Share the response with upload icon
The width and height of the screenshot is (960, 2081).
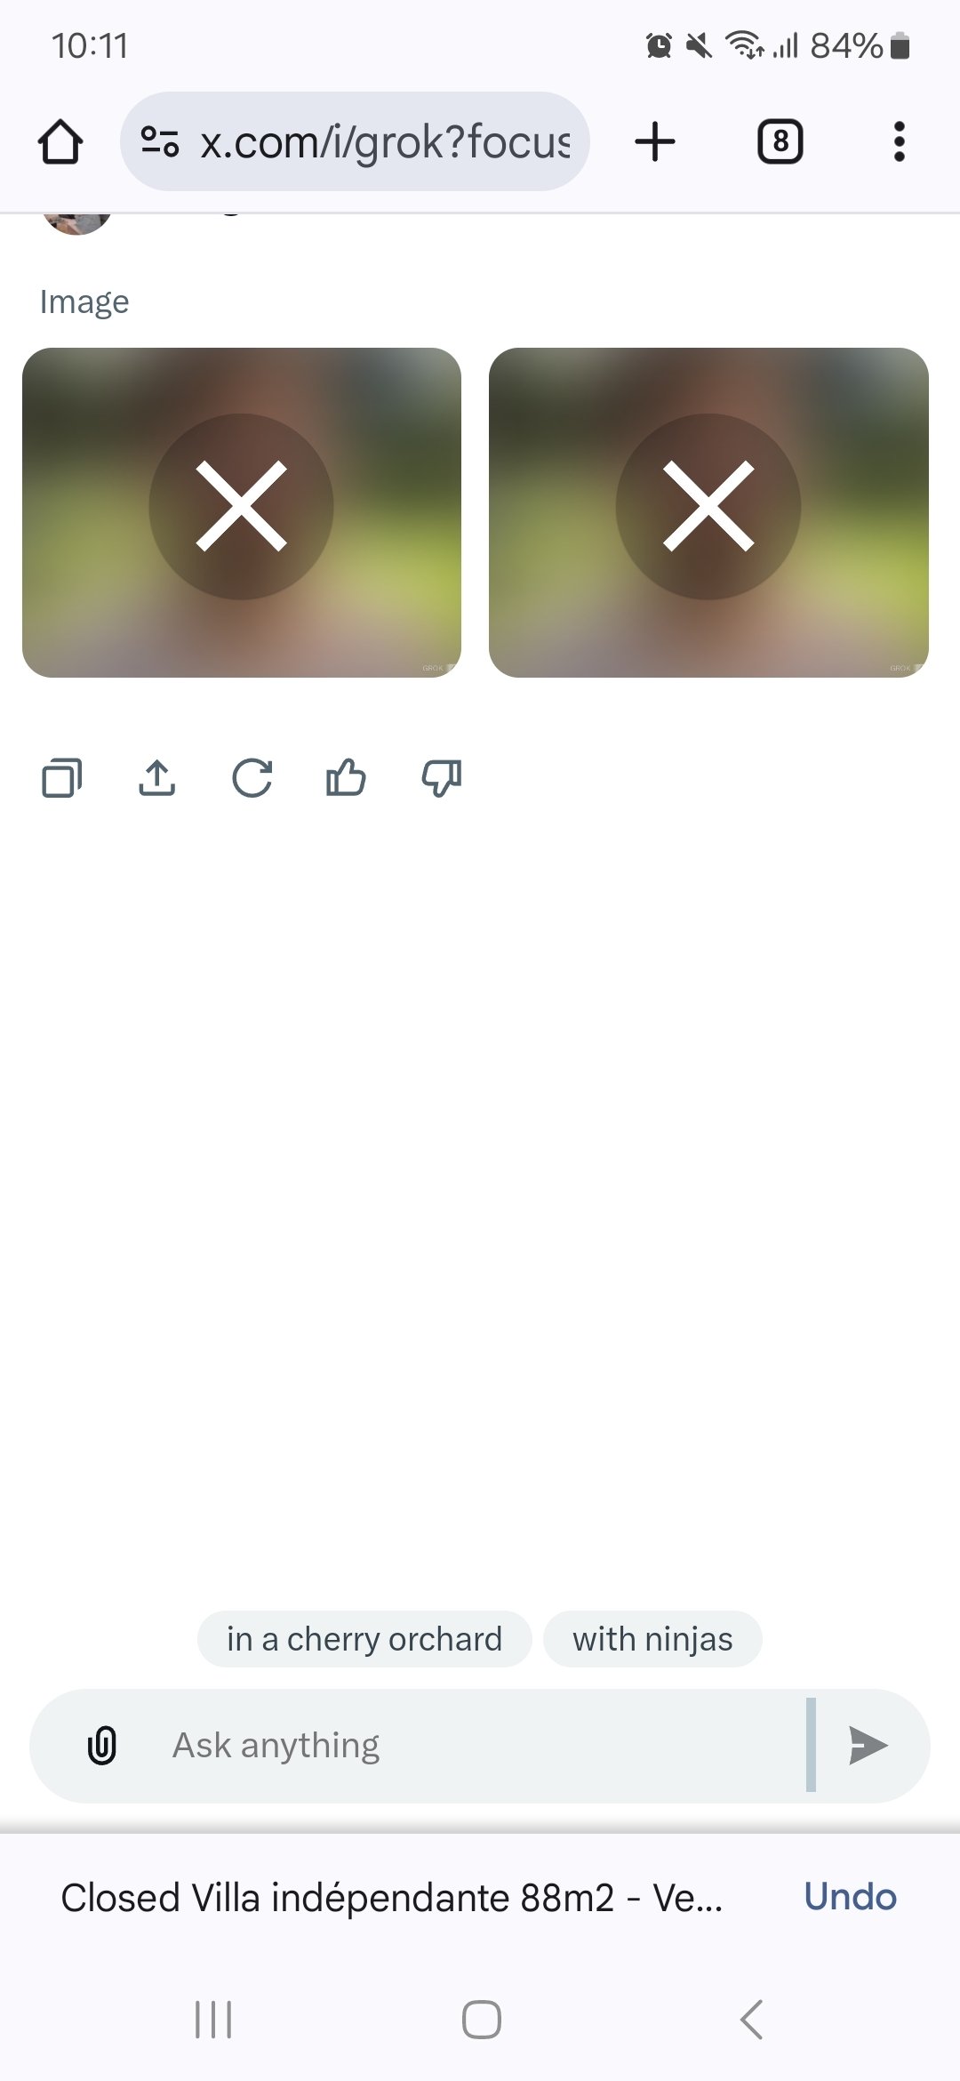[x=157, y=778]
